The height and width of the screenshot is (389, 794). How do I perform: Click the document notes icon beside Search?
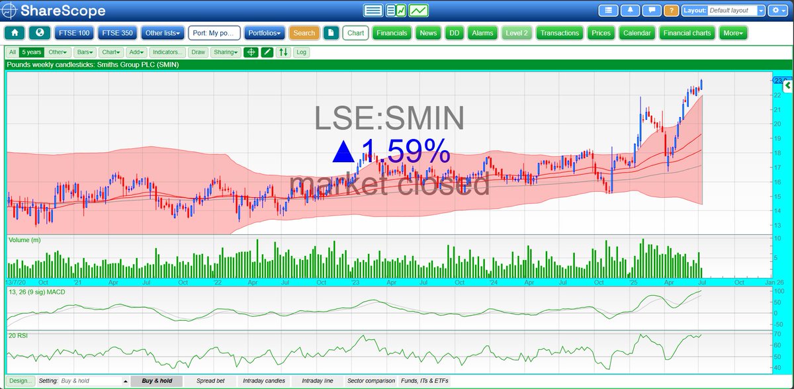pos(331,33)
